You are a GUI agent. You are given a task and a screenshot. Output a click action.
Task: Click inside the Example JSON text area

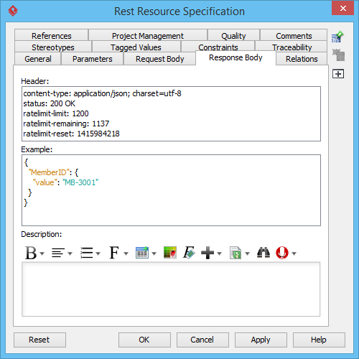(x=171, y=190)
